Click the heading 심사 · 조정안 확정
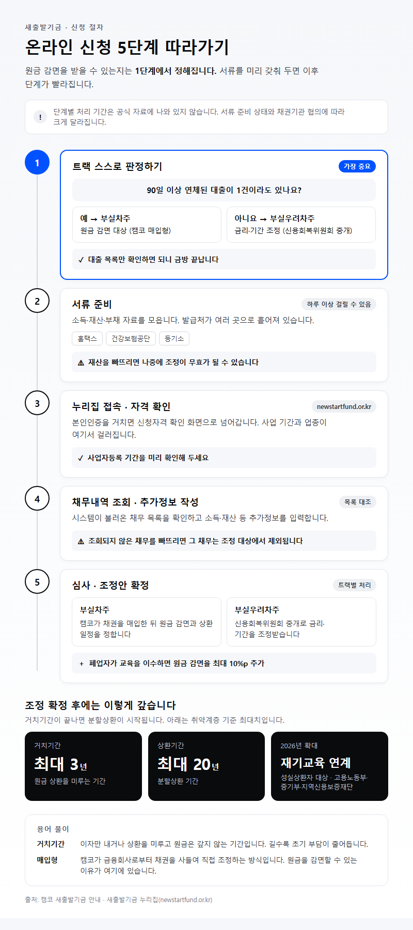 pos(110,585)
